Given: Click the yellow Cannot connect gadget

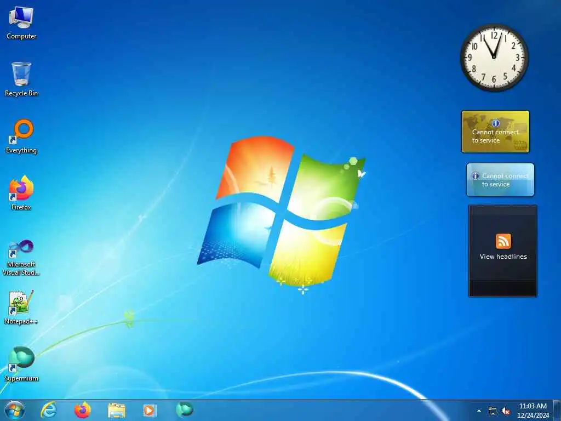Looking at the screenshot, I should pos(495,132).
